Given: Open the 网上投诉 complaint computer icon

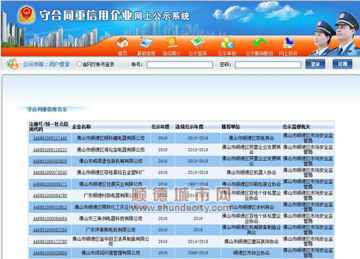Looking at the screenshot, I should click(x=288, y=43).
